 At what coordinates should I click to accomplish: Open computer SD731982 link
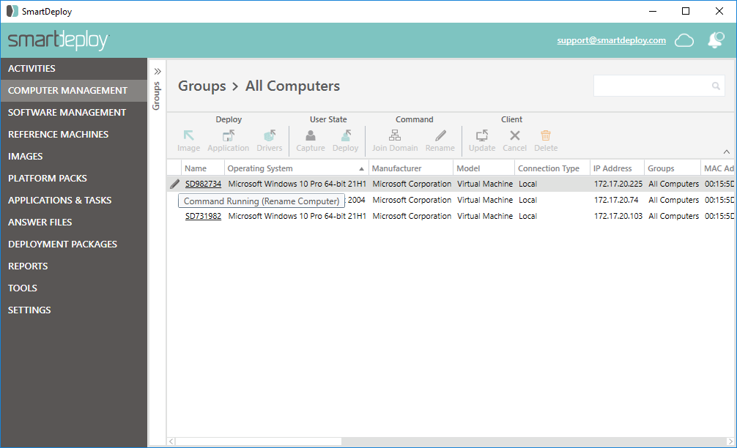coord(203,216)
